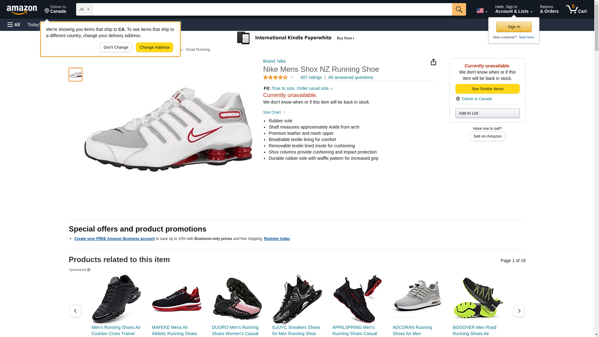Open the 307 ratings link
The height and width of the screenshot is (337, 599).
point(311,77)
